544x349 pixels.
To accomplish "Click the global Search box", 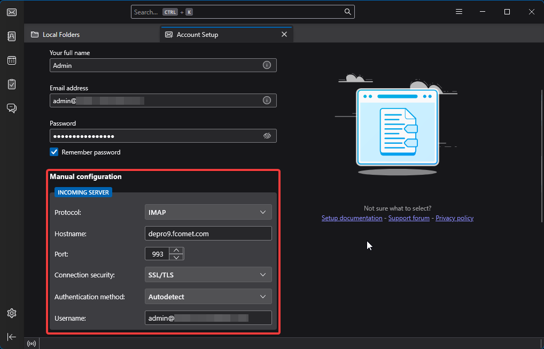I will [x=243, y=12].
